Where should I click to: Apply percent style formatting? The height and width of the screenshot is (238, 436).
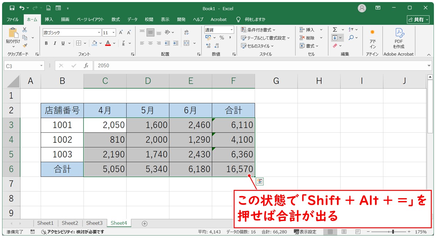[221, 38]
